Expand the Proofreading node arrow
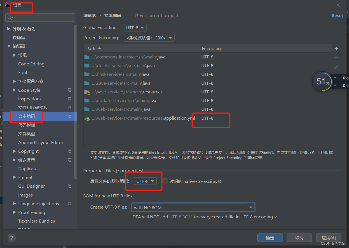 [x=14, y=212]
